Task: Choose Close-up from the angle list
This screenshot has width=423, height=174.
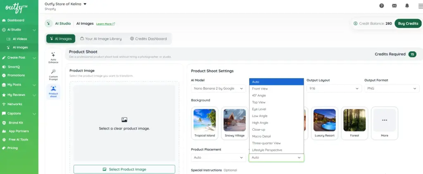Action: [276, 129]
